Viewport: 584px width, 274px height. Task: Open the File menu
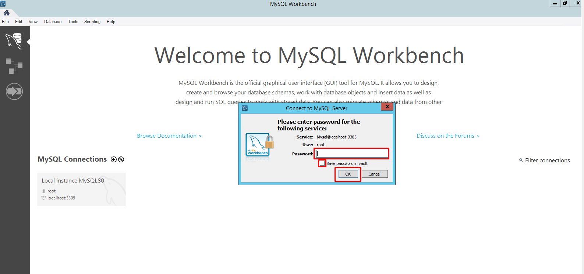(6, 22)
